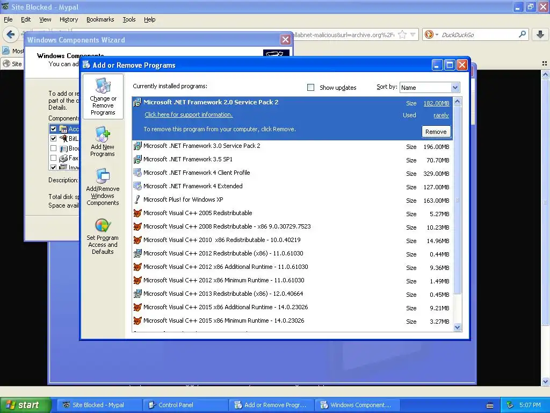Screen dimensions: 550x413
Task: Uncheck the BitL component checkbox in wizard
Action: [x=53, y=138]
